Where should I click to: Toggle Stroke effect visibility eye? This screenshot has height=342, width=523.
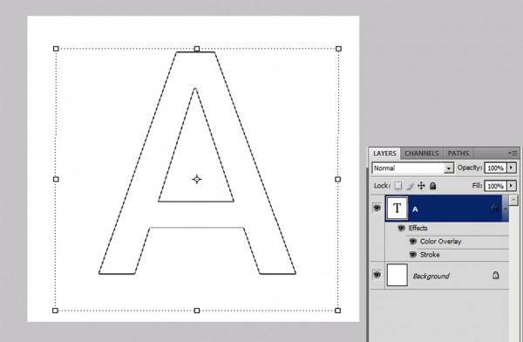413,255
